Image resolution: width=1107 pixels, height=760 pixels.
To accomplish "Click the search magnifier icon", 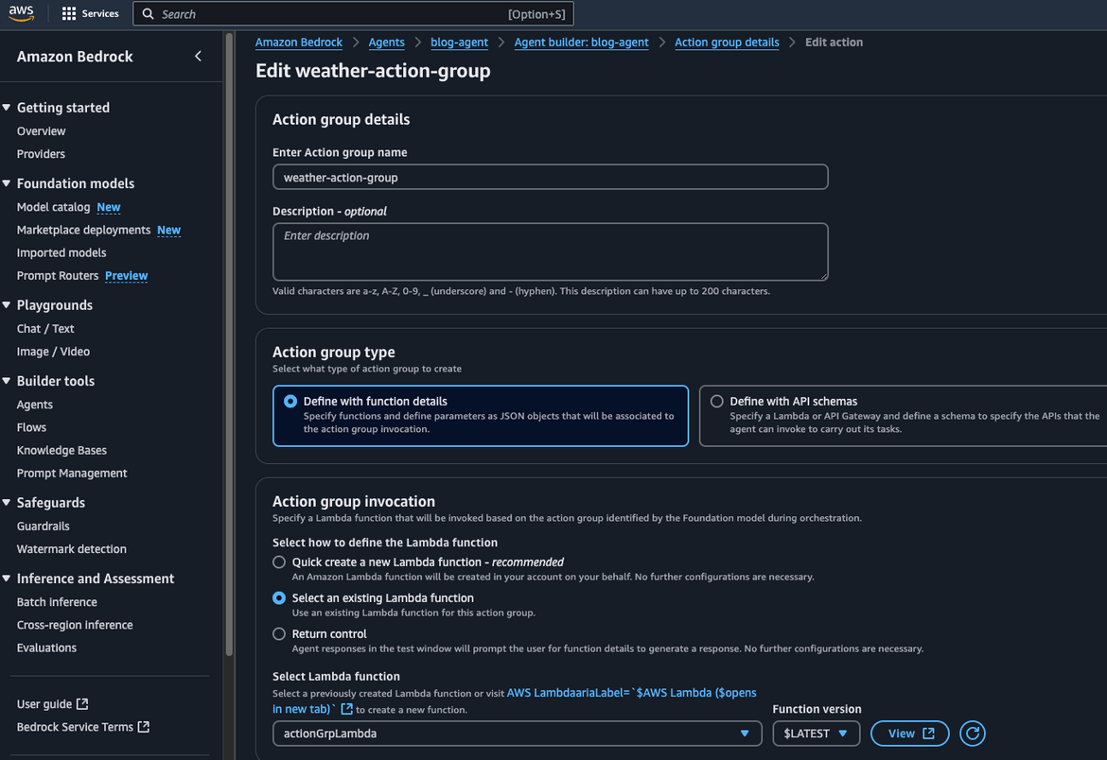I will tap(149, 13).
